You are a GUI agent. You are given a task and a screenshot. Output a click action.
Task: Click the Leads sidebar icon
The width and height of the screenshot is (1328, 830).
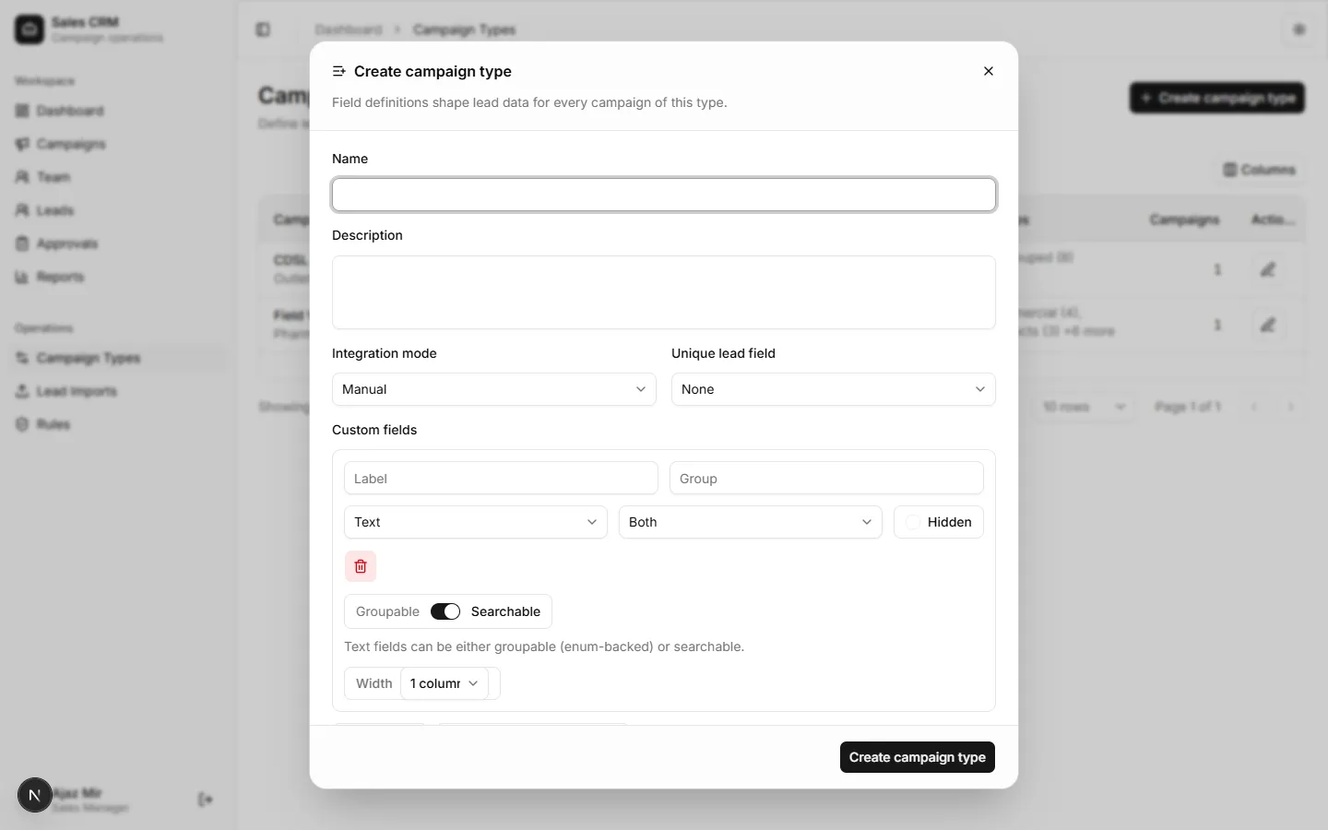pyautogui.click(x=22, y=210)
